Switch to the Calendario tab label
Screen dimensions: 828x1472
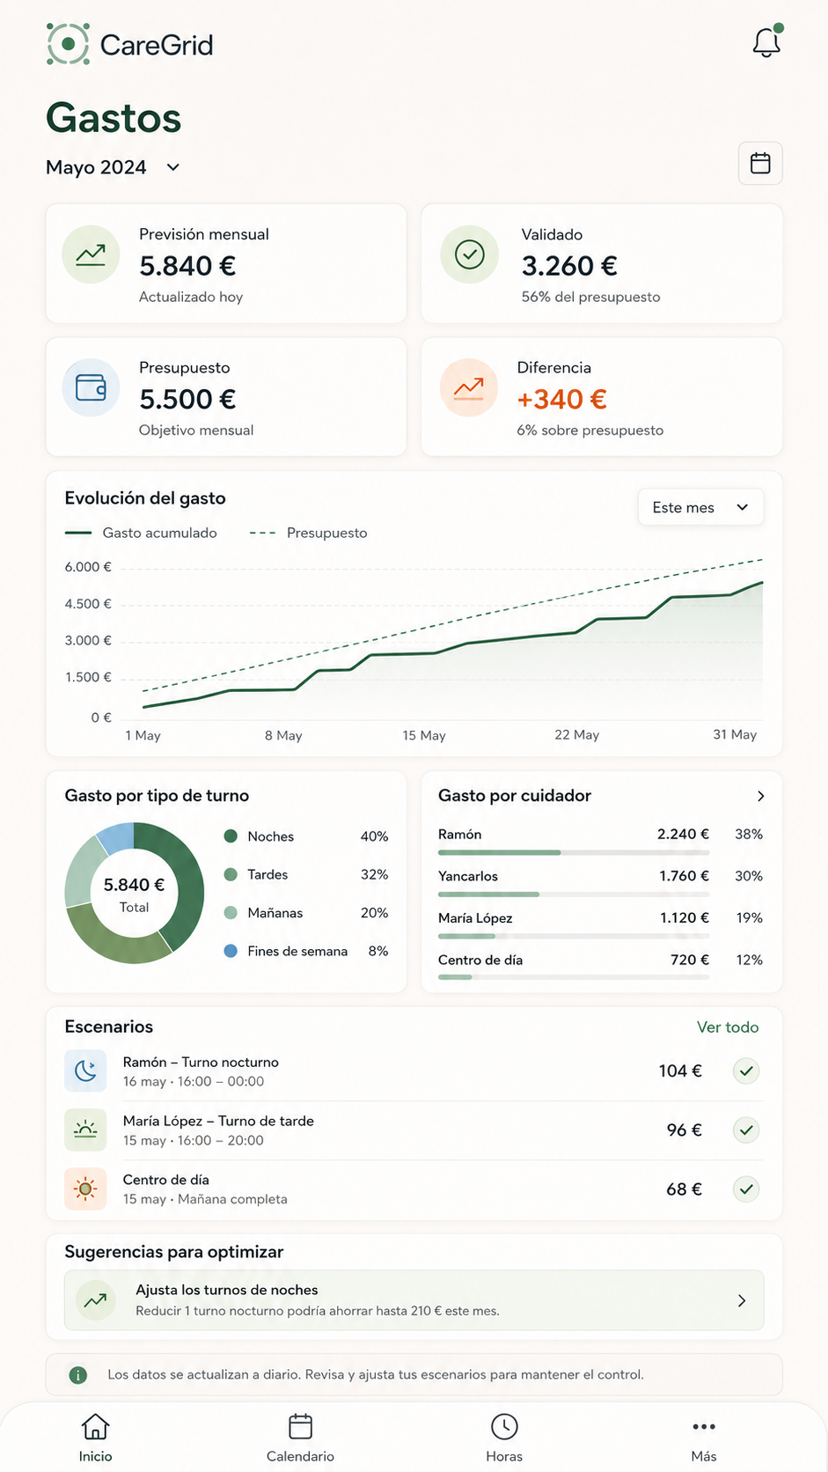(300, 1456)
